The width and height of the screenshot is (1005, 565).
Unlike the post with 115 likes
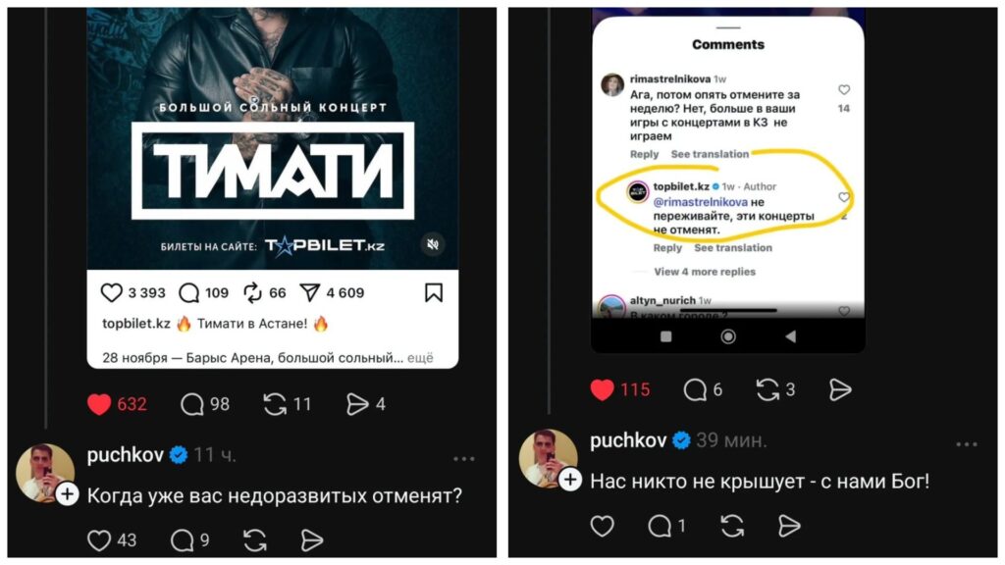pos(602,389)
